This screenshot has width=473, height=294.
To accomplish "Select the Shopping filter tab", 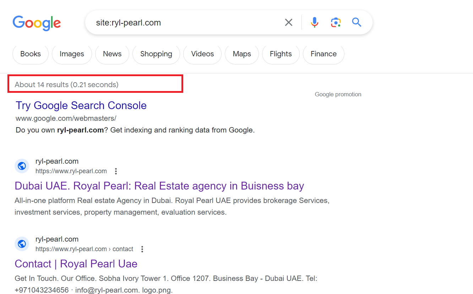I will [156, 54].
